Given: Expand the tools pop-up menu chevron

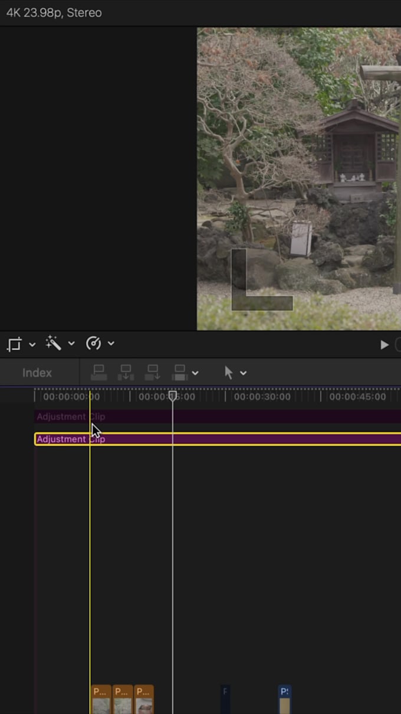Looking at the screenshot, I should pos(243,373).
